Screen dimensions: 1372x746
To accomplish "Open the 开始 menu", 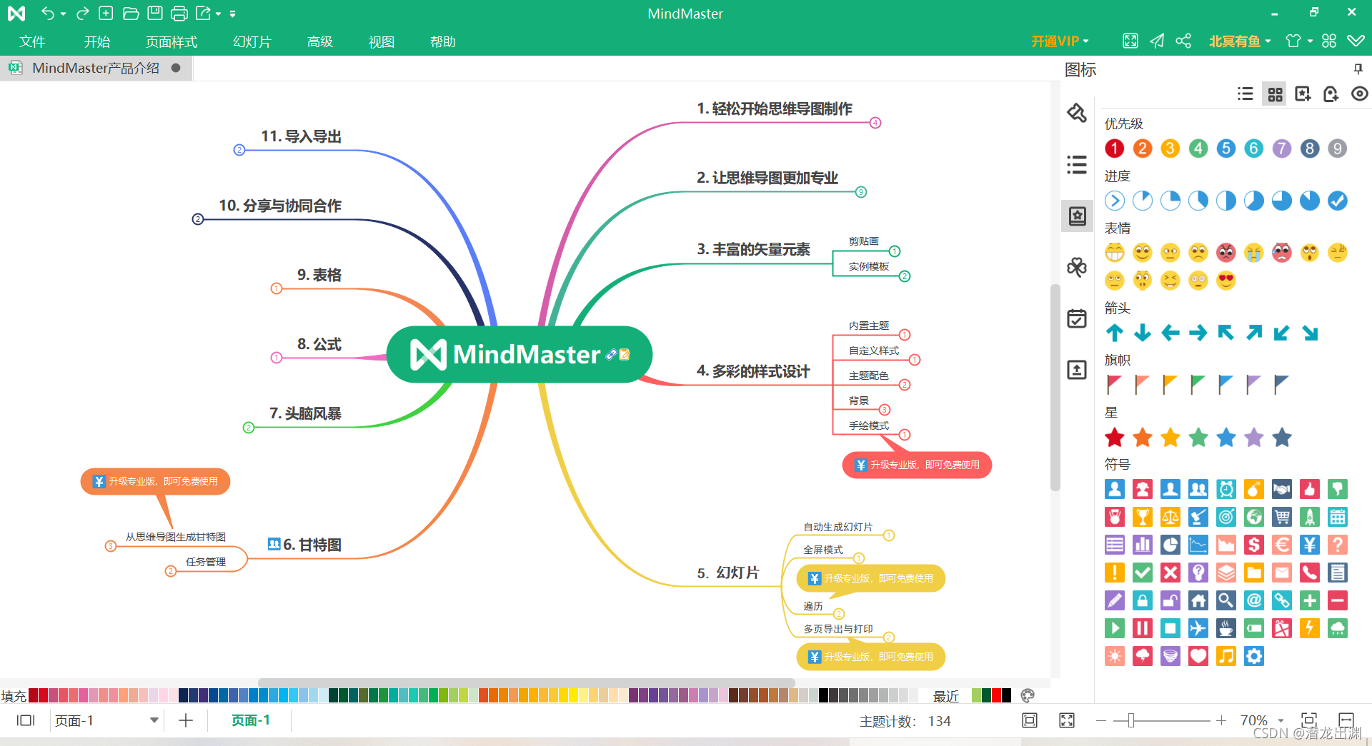I will (x=97, y=41).
